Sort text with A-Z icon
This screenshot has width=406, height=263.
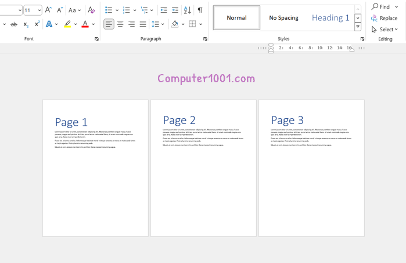click(x=188, y=10)
